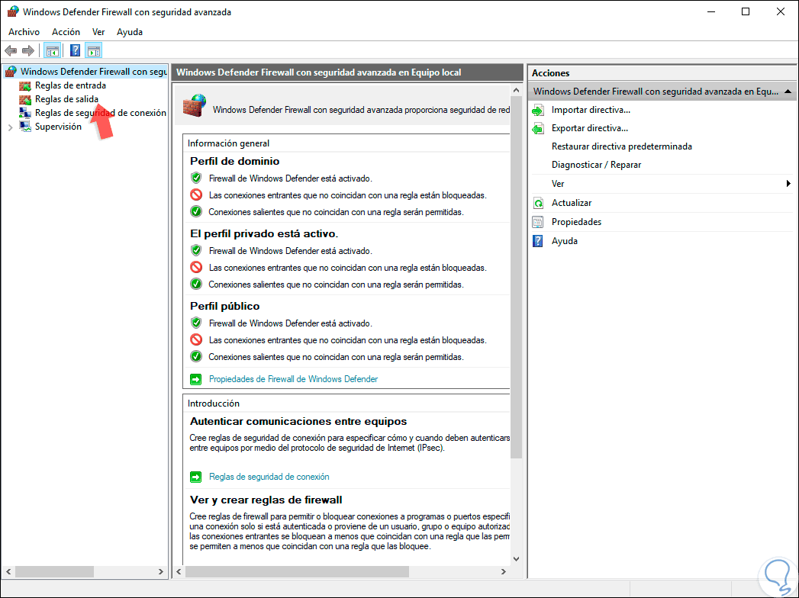
Task: Click the app icon in the title bar
Action: coord(12,11)
